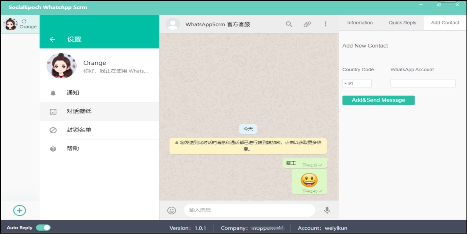Open 帮助 help entry
This screenshot has height=234, width=468.
(99, 149)
